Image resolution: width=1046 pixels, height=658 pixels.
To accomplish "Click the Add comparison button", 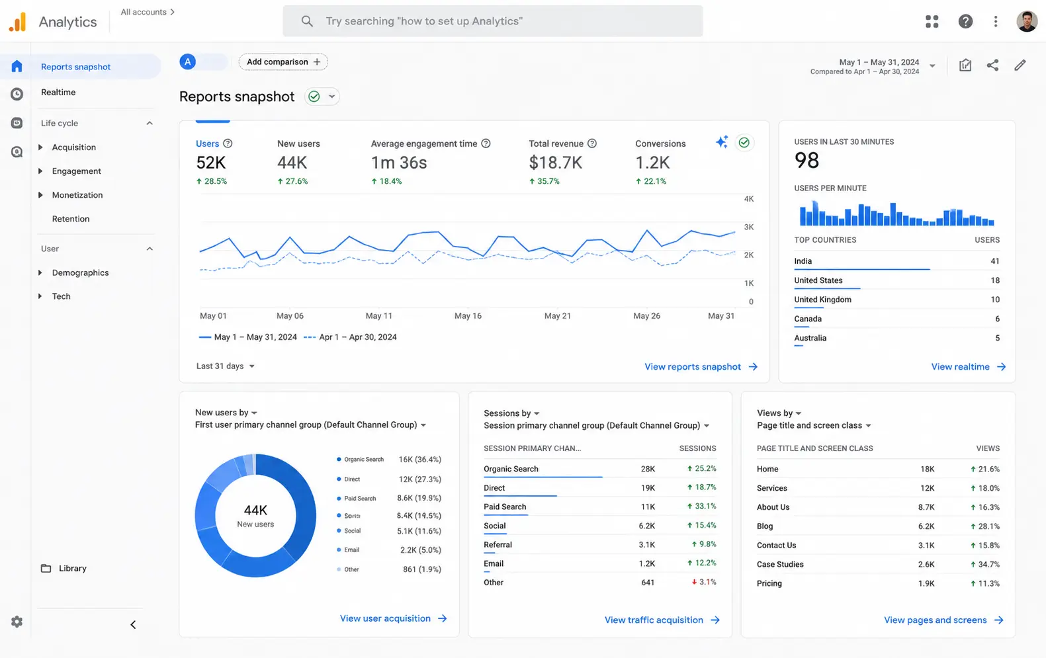I will click(283, 62).
